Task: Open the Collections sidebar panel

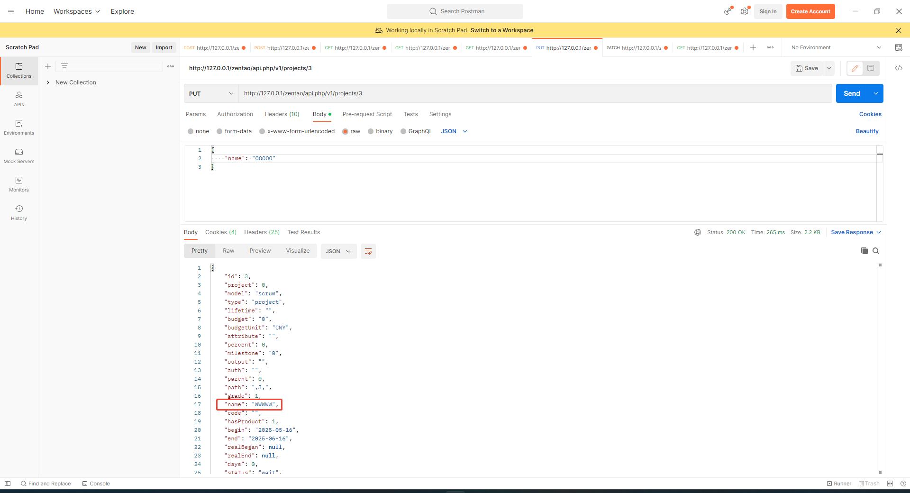Action: 19,71
